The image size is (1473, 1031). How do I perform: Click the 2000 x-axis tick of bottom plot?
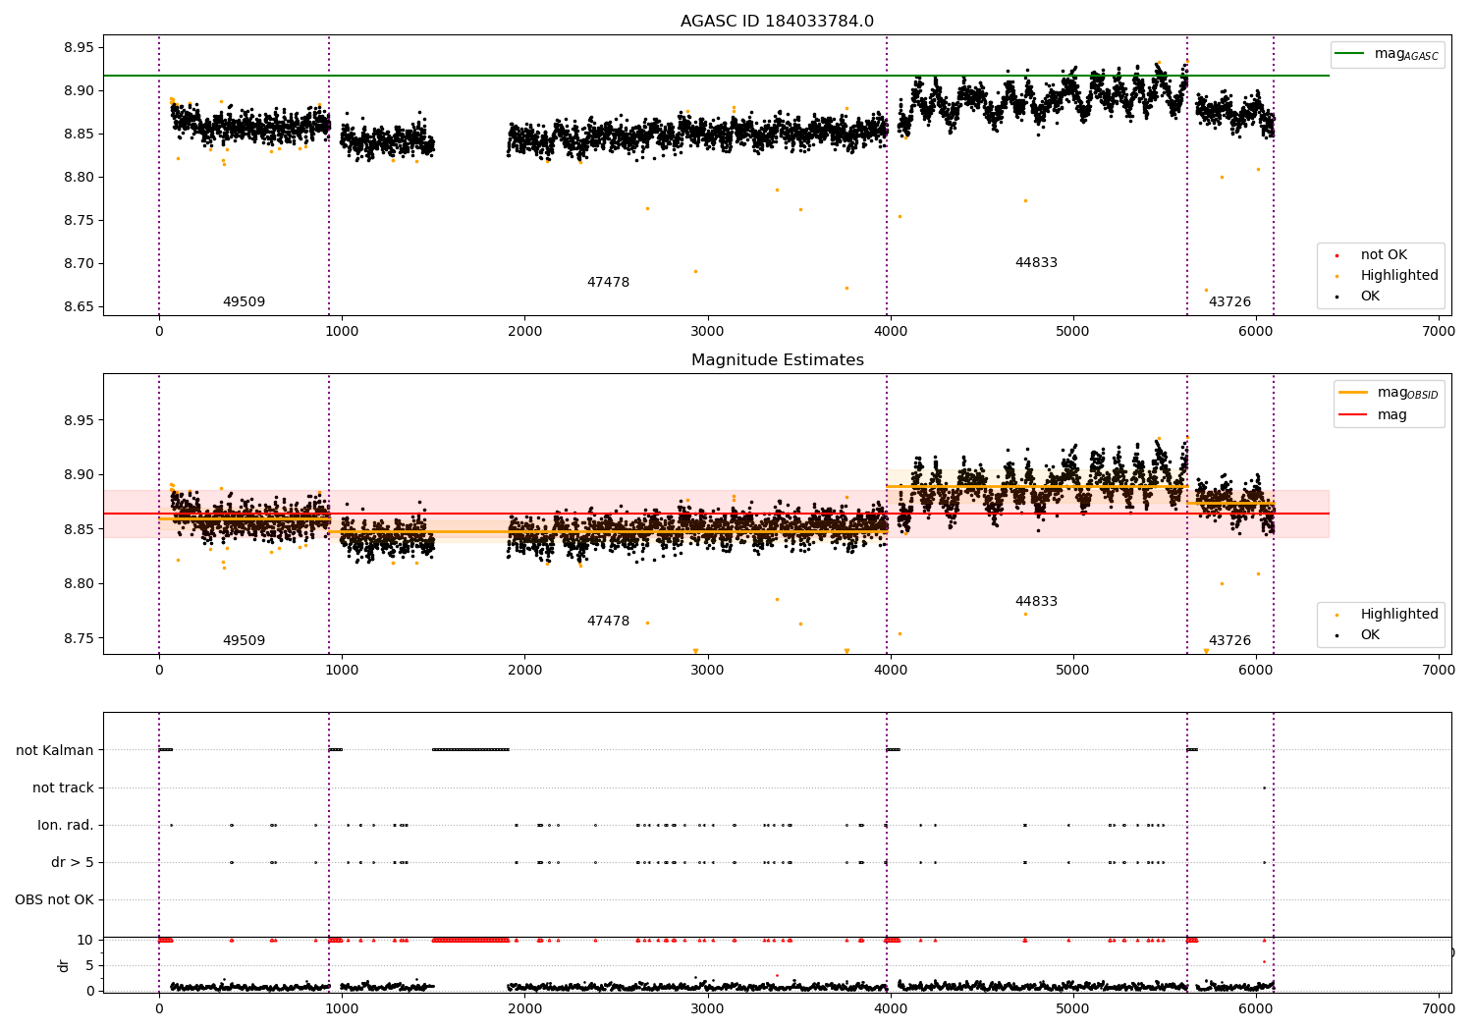coord(524,1007)
